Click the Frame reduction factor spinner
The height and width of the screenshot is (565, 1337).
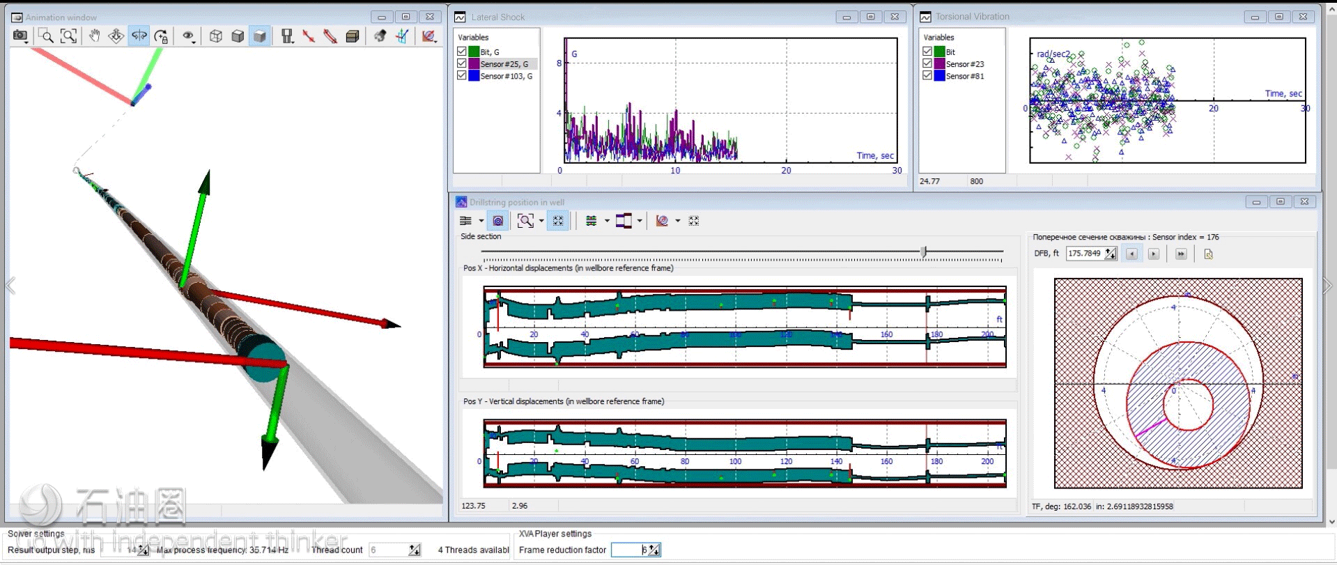coord(654,550)
